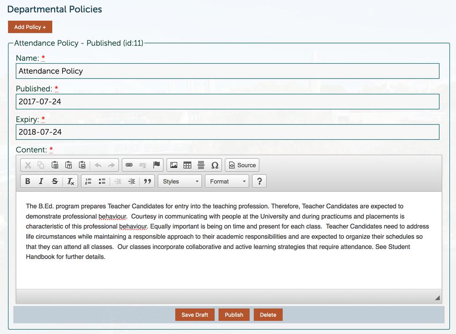Insert a horizontal rule
Viewport: 456px width, 334px height.
click(201, 165)
